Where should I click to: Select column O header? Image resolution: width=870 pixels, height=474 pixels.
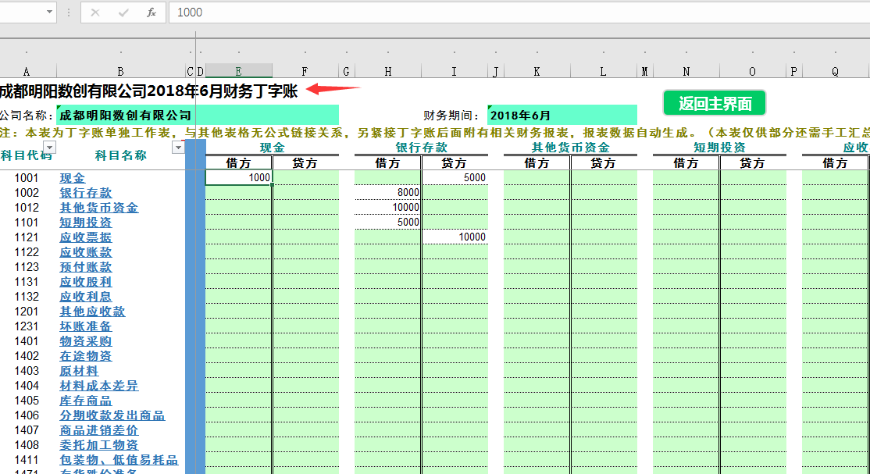click(x=752, y=72)
